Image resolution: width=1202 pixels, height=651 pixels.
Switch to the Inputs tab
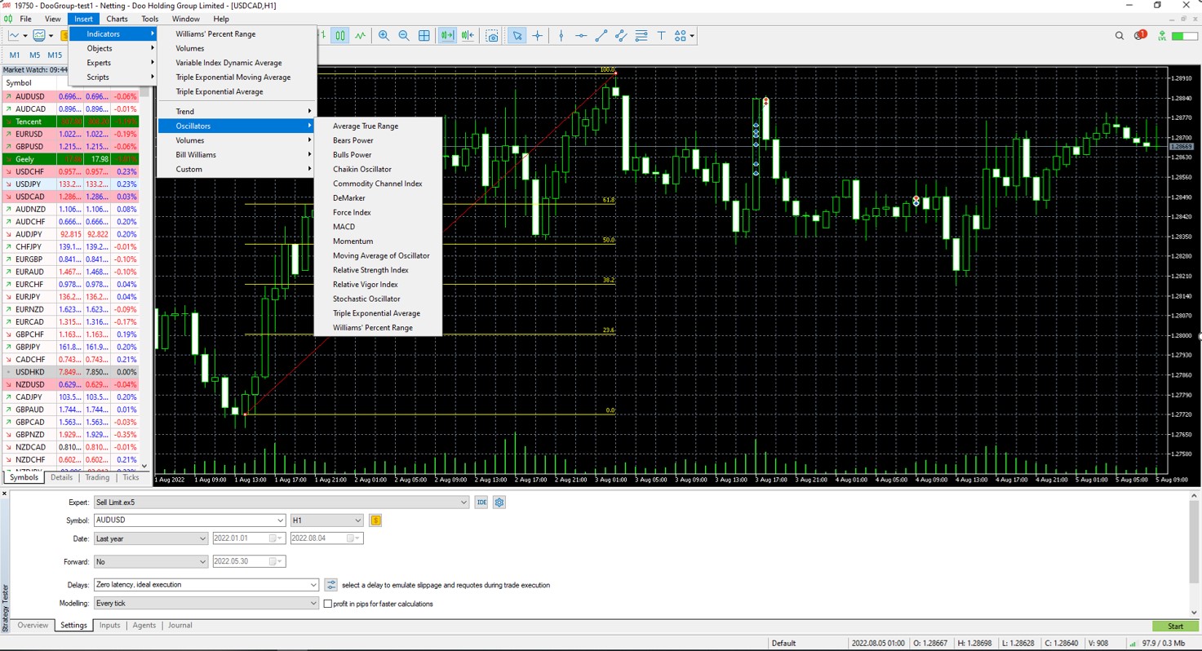tap(109, 626)
